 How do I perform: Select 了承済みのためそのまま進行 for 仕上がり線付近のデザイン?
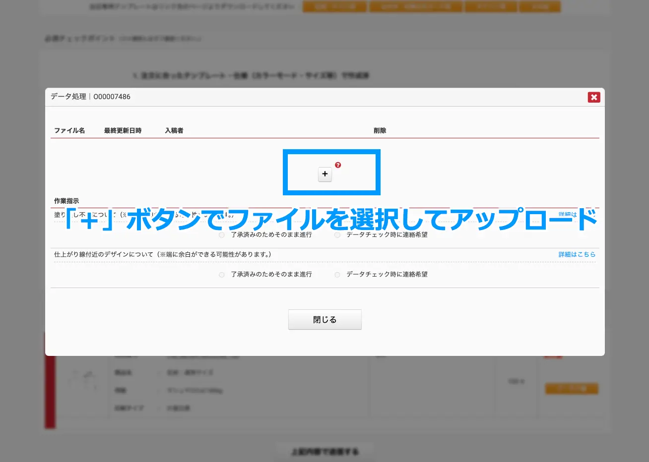point(222,275)
